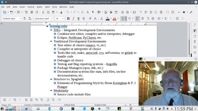Screen dimensions: 198x111
Task: Open the Tools menu
Action: point(54,7)
